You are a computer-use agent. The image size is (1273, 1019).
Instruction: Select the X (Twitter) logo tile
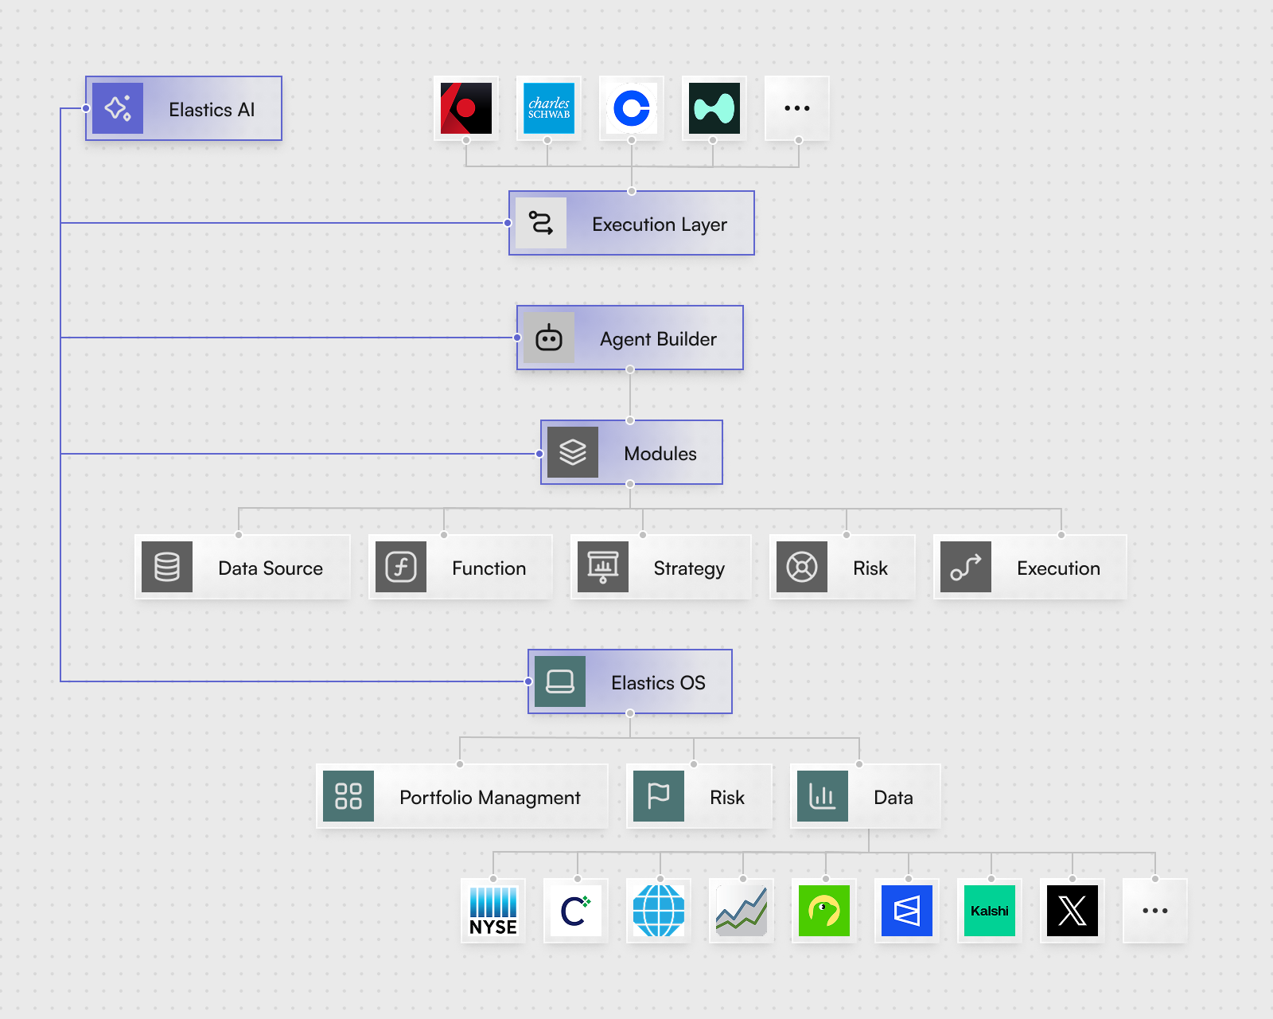tap(1073, 911)
